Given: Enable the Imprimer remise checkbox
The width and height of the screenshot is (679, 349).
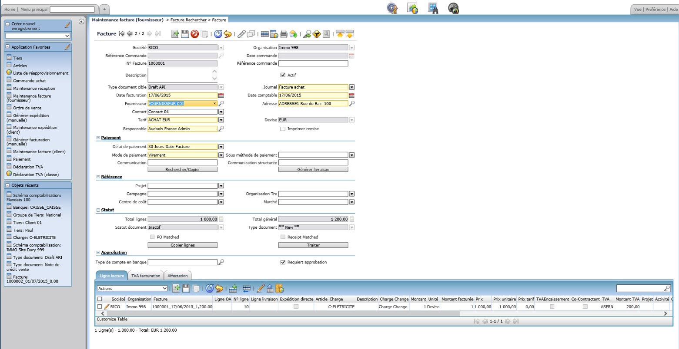Looking at the screenshot, I should point(283,129).
